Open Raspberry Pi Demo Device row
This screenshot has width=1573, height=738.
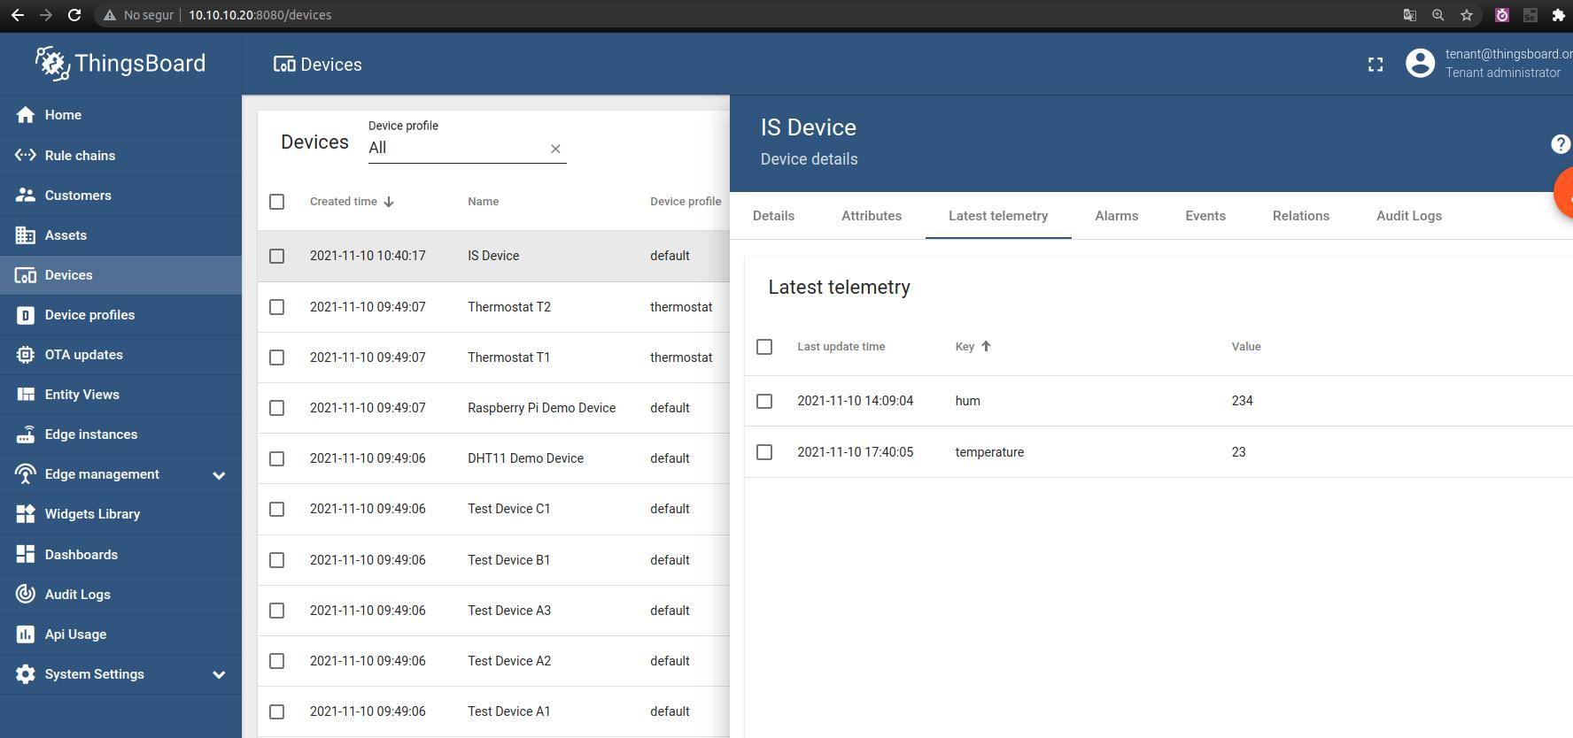point(541,408)
